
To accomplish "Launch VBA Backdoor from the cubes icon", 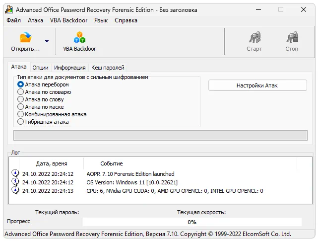I will 79,37.
